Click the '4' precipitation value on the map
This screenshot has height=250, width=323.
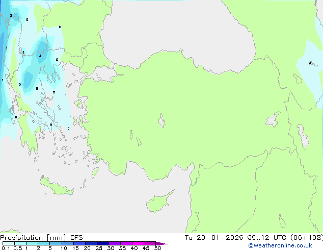coord(40,56)
